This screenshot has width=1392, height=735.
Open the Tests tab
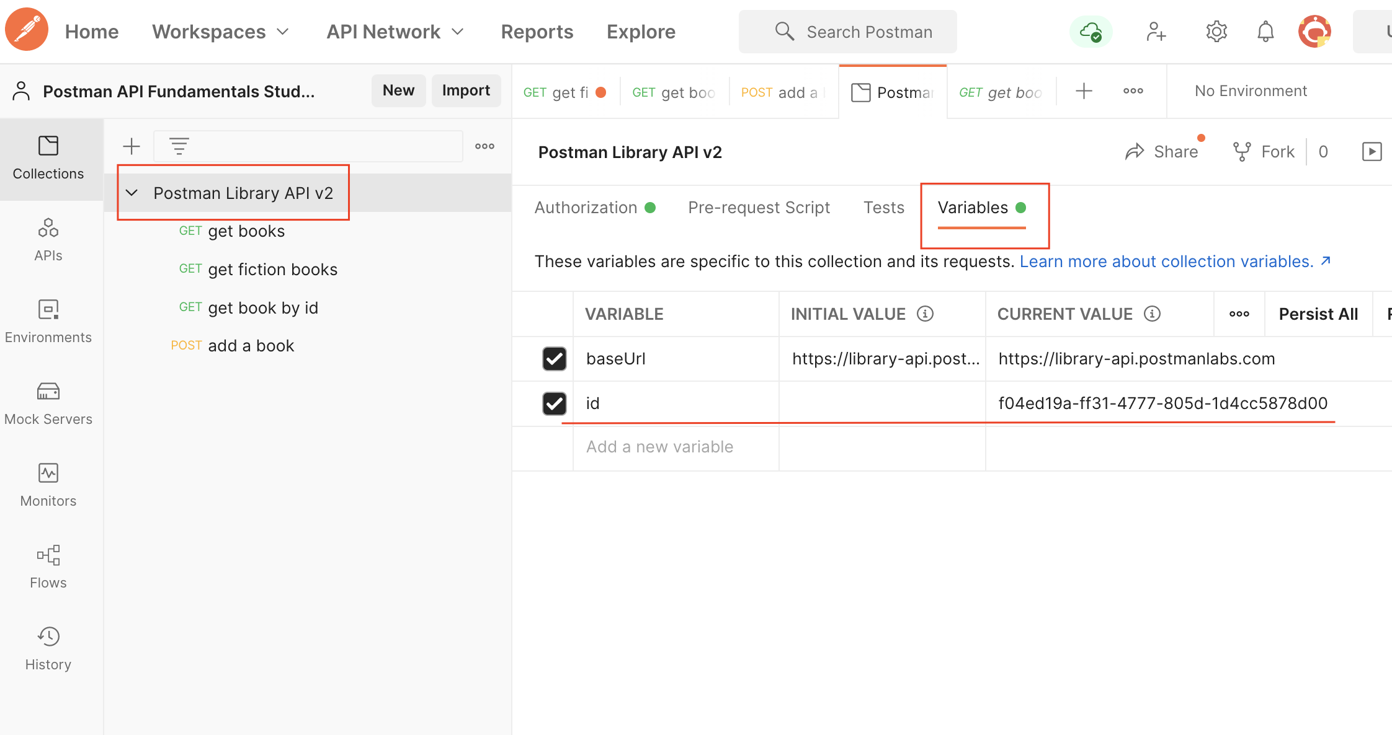pos(884,207)
